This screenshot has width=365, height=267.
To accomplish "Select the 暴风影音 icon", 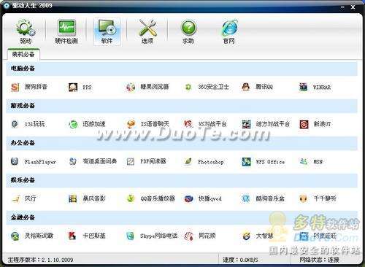I will [x=72, y=198].
